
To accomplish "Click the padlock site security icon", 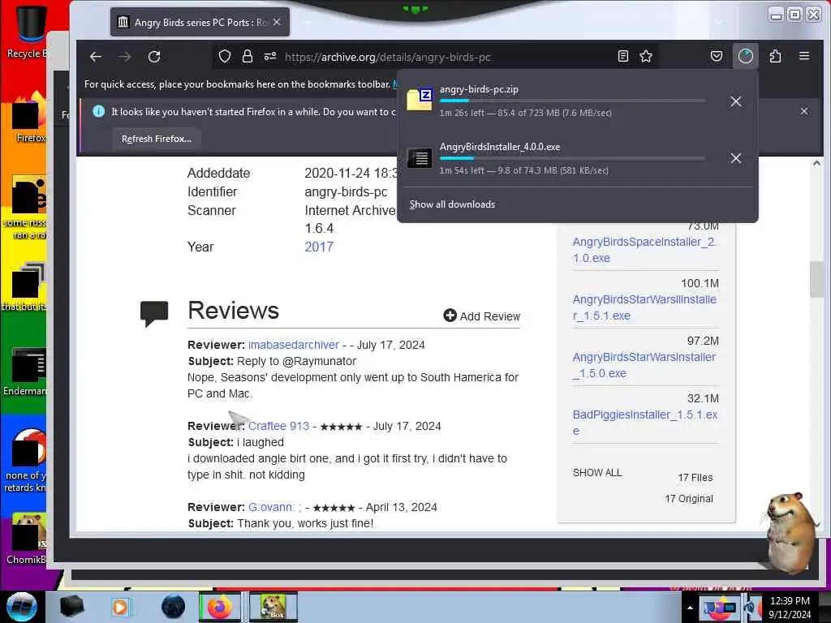I will [247, 56].
